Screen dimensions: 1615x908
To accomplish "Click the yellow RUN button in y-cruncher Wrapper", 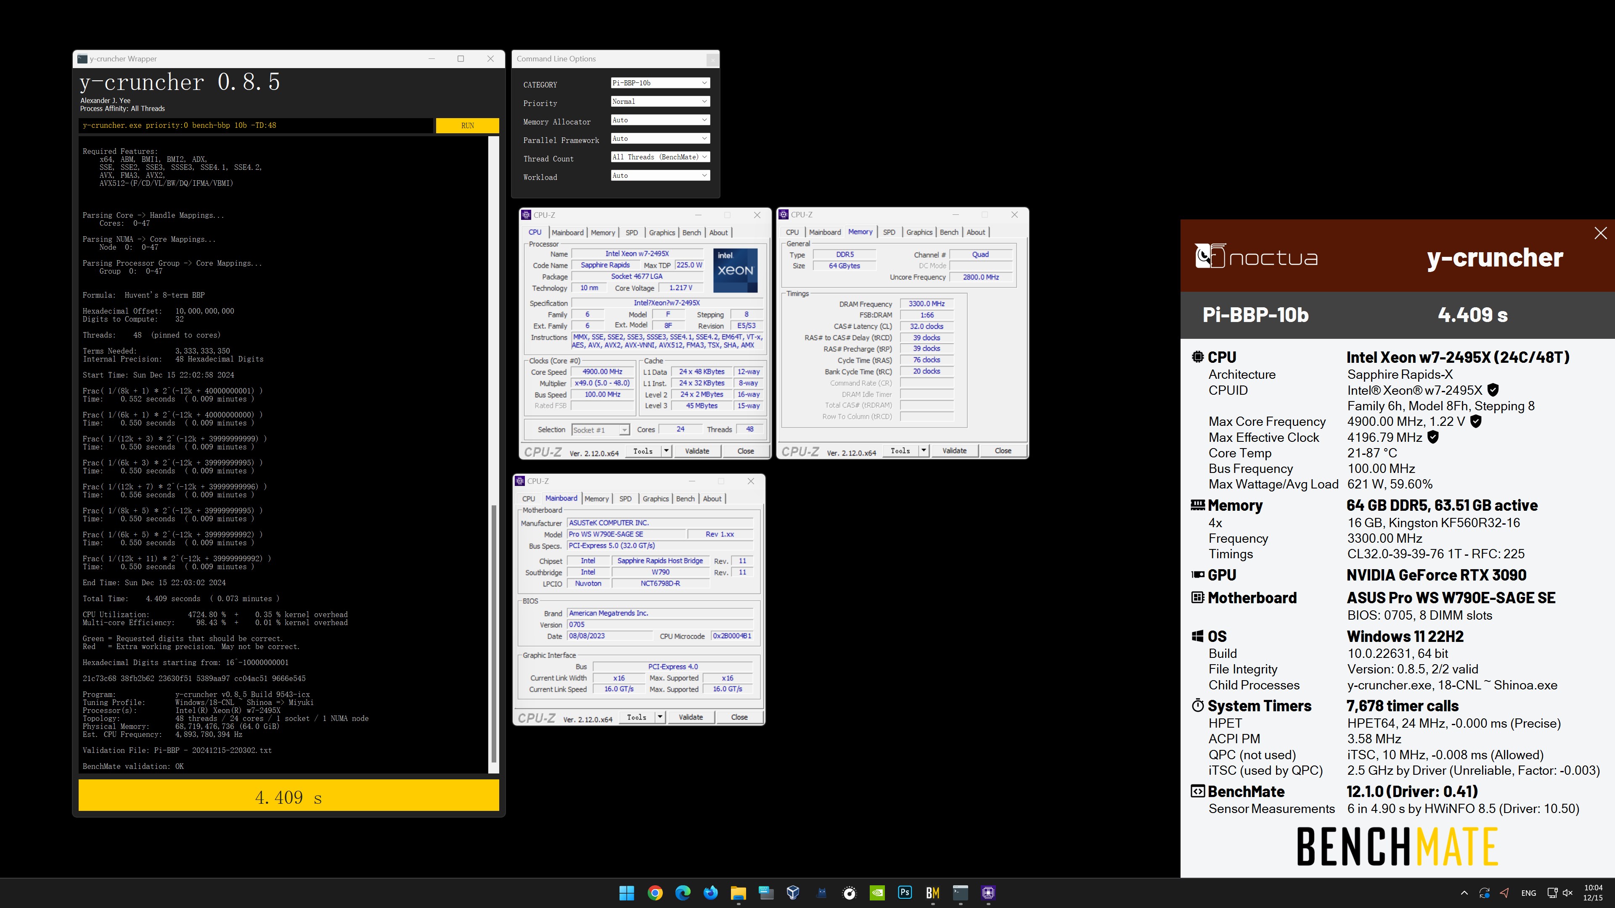I will (x=468, y=125).
